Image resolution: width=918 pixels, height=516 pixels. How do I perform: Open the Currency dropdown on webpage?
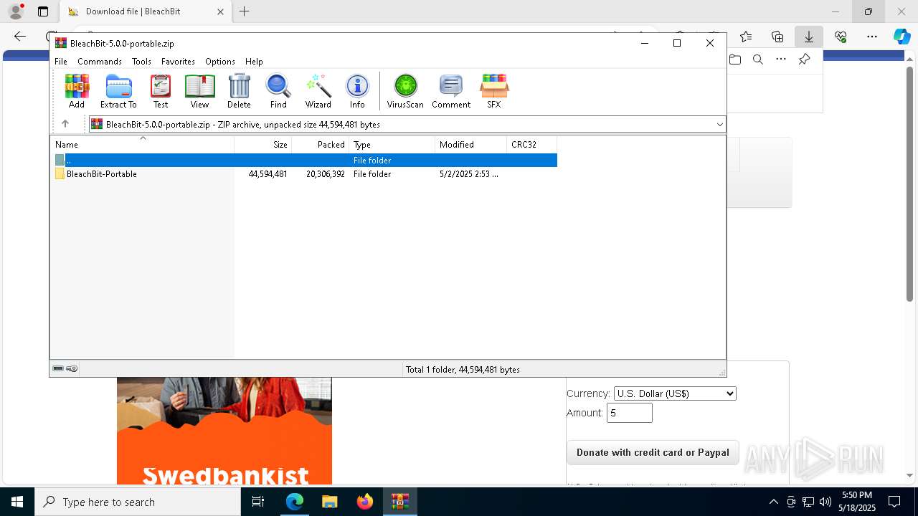675,393
